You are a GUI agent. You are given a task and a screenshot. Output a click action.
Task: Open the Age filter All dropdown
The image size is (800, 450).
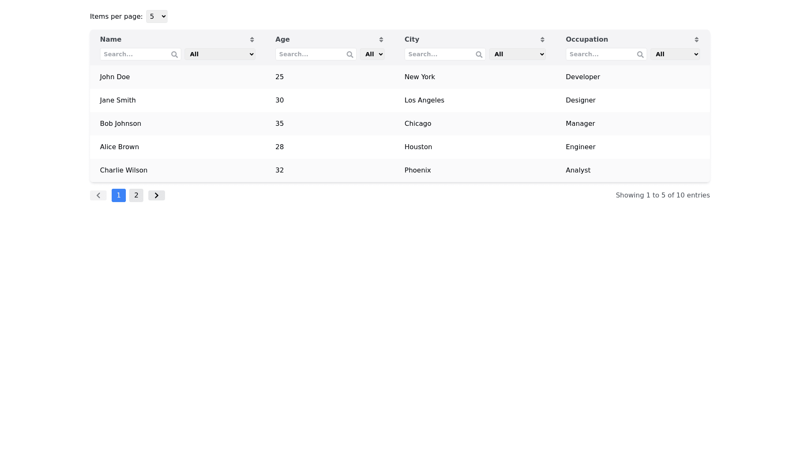click(x=372, y=54)
